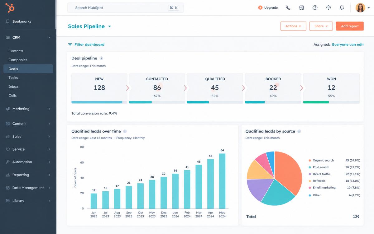374x234 pixels.
Task: Select Deals in the sidebar
Action: click(x=28, y=69)
